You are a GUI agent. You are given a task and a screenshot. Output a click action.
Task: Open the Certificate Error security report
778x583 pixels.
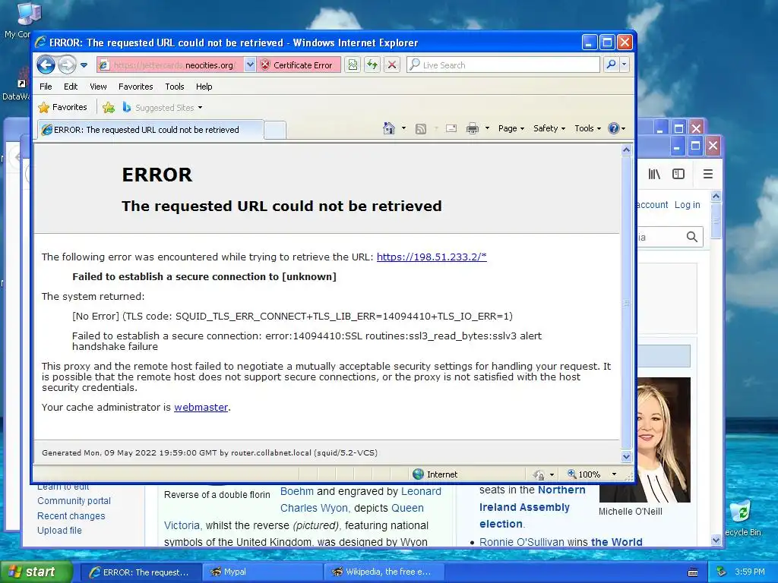[298, 65]
